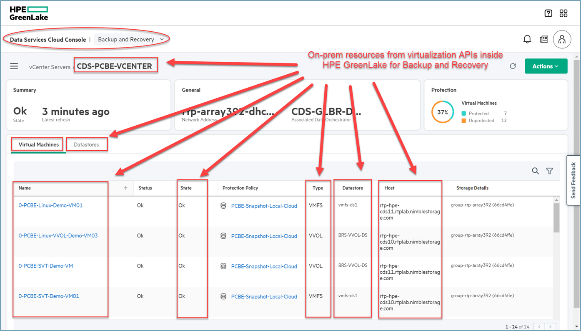Click the HPE GreenLake logo
This screenshot has height=331, width=581.
[29, 13]
